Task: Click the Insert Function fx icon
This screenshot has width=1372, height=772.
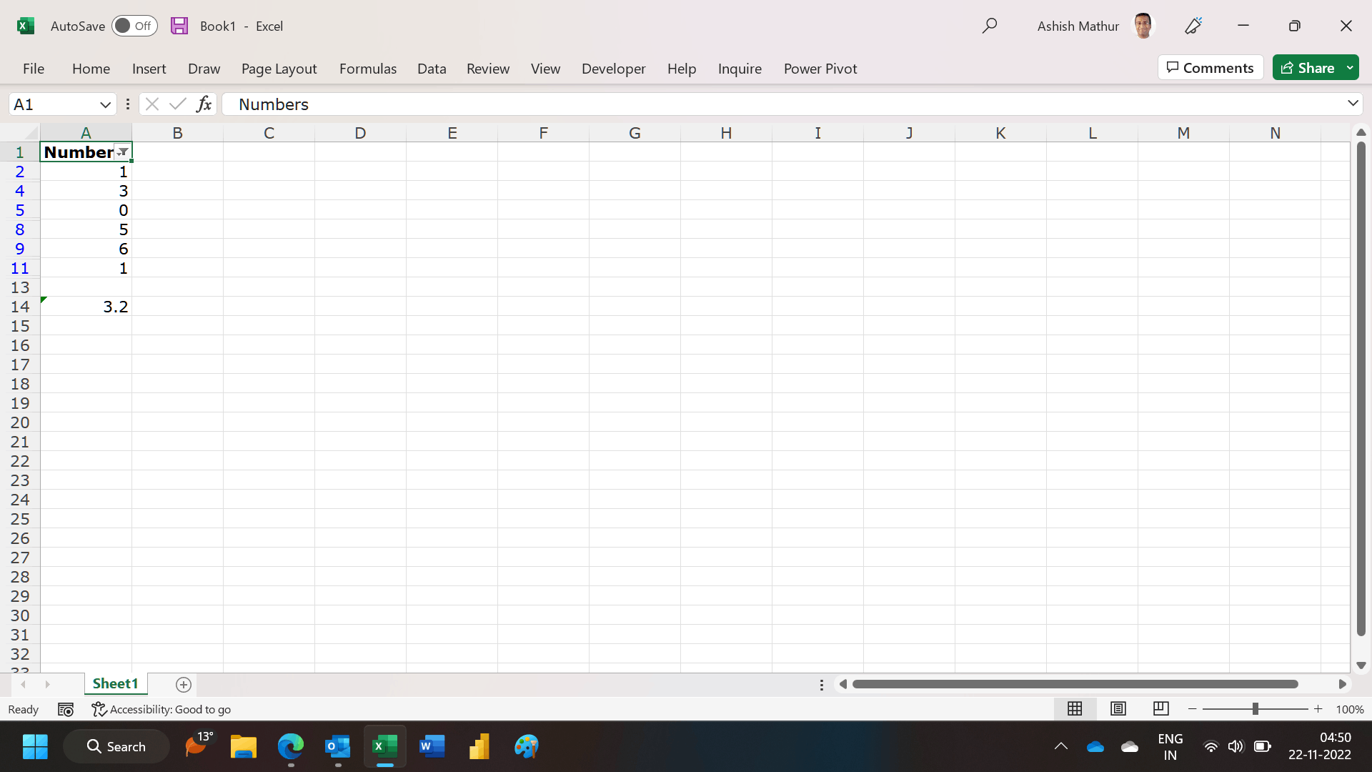Action: click(x=204, y=104)
